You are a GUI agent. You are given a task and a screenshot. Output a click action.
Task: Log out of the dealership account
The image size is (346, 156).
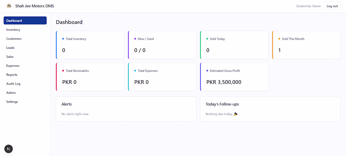tap(332, 6)
